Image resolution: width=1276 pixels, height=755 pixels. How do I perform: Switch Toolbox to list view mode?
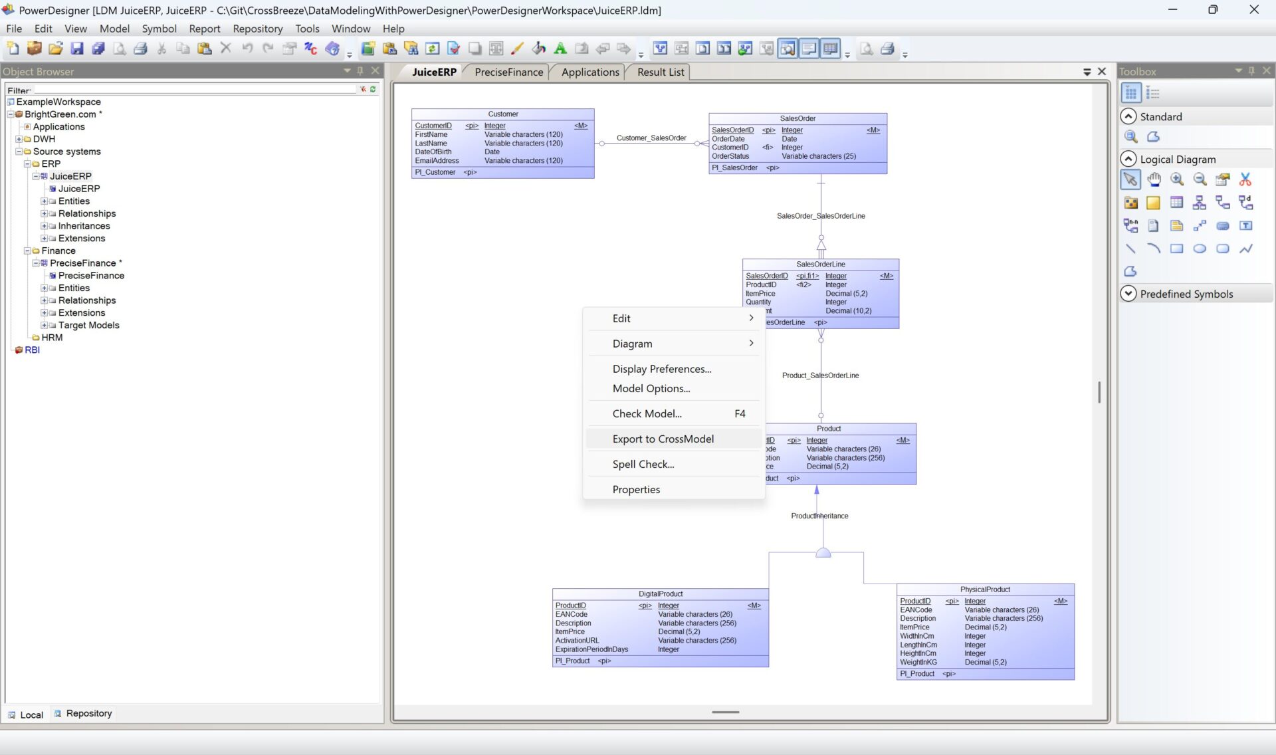[1153, 94]
